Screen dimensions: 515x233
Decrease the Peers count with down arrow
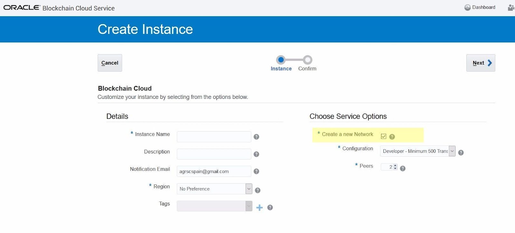coord(395,168)
